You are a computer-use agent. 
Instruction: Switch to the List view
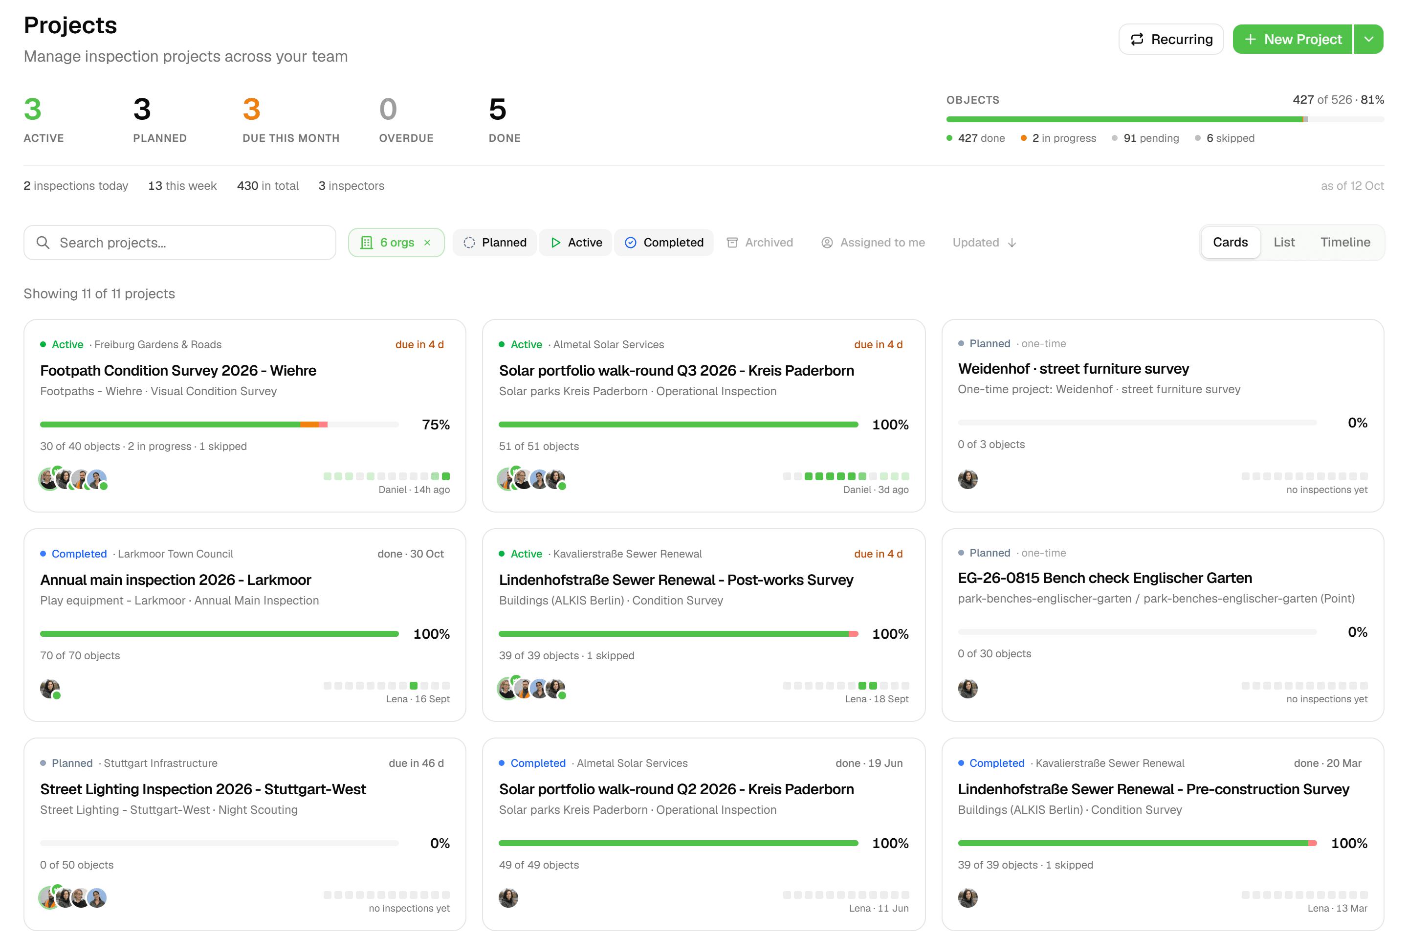click(1284, 243)
